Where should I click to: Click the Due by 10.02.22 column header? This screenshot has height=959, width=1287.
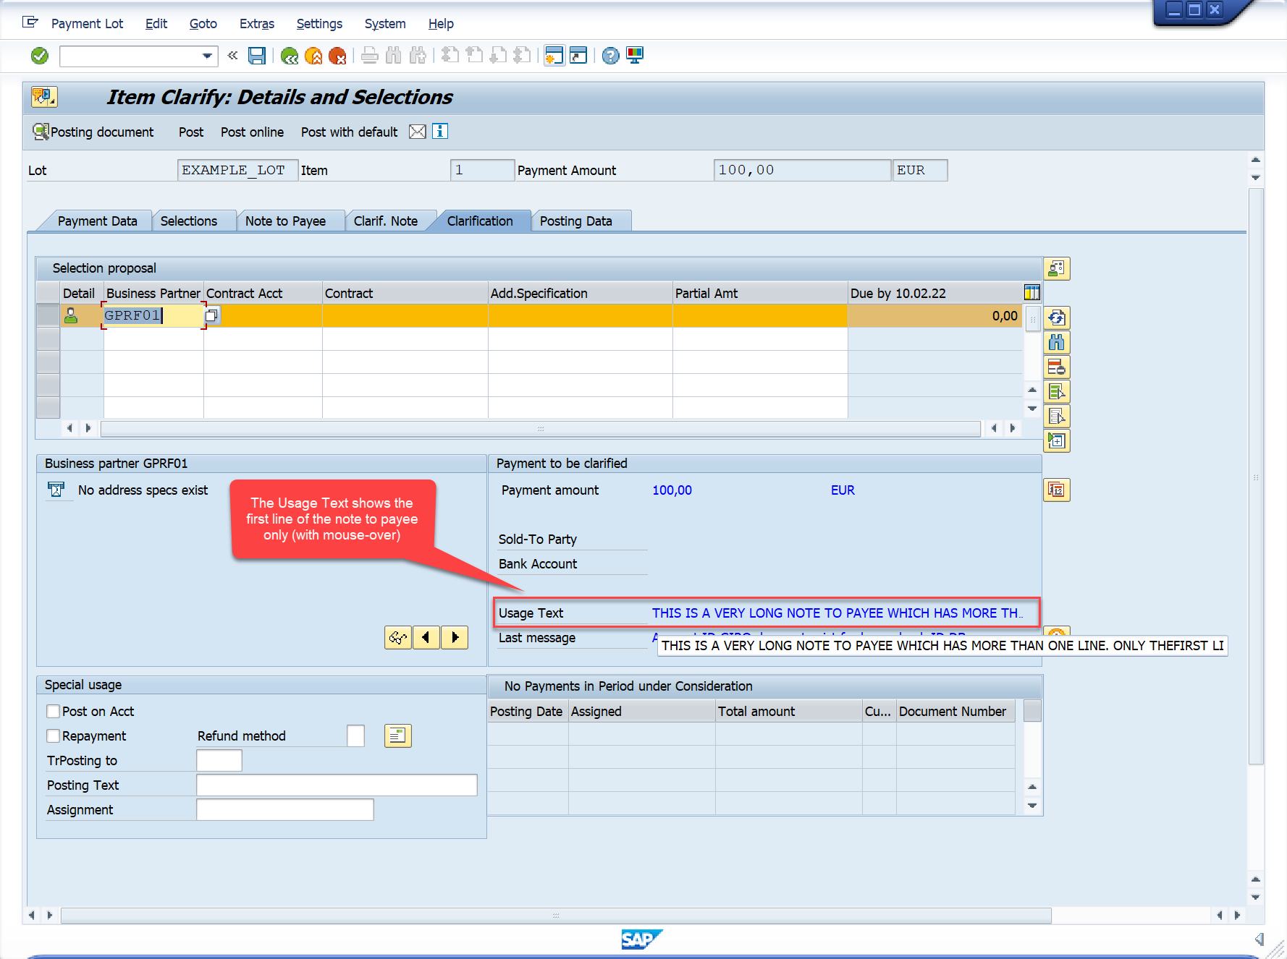(x=934, y=293)
